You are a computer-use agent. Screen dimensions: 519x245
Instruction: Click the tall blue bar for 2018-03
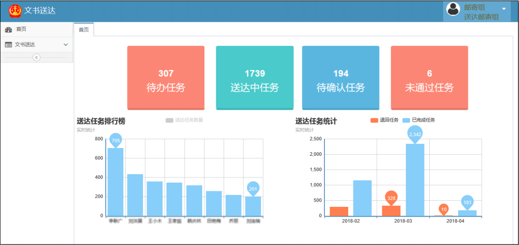click(415, 180)
